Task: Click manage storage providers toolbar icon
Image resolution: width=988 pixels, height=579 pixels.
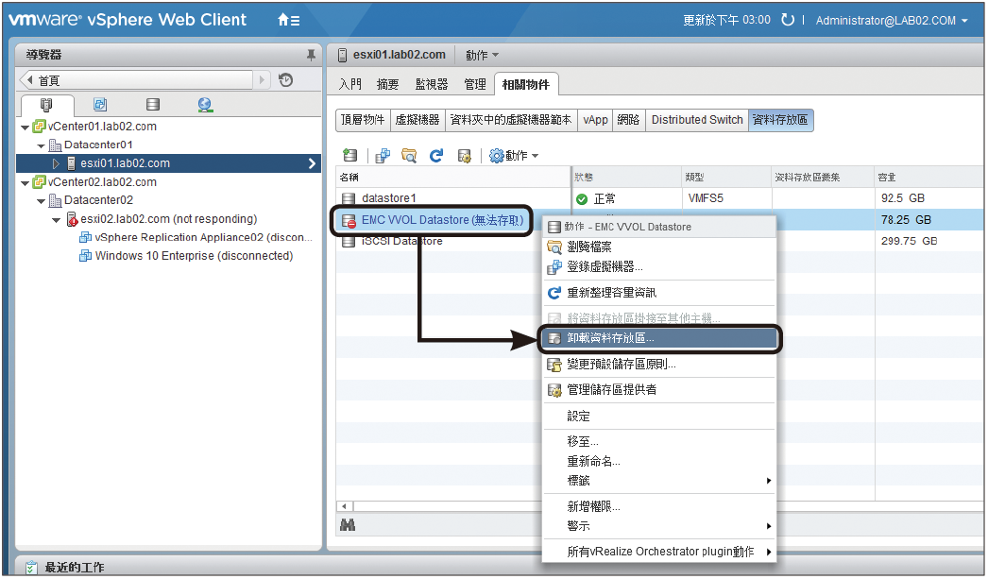Action: click(465, 156)
